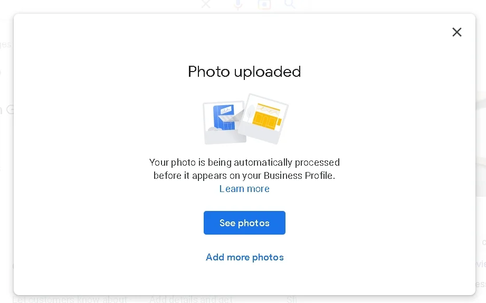Click the Photo uploaded heading
Viewport: 486px width, 303px height.
pyautogui.click(x=244, y=72)
